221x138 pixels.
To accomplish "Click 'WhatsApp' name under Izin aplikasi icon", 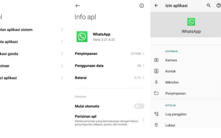I will click(191, 31).
